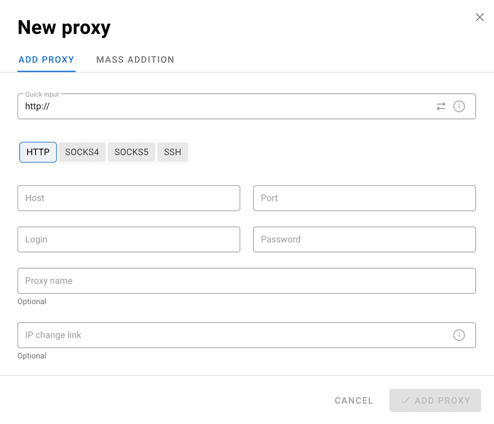Focus the Quick input text field
494x424 pixels.
[x=227, y=107]
